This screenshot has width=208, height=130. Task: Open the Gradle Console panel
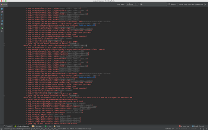[x=198, y=126]
